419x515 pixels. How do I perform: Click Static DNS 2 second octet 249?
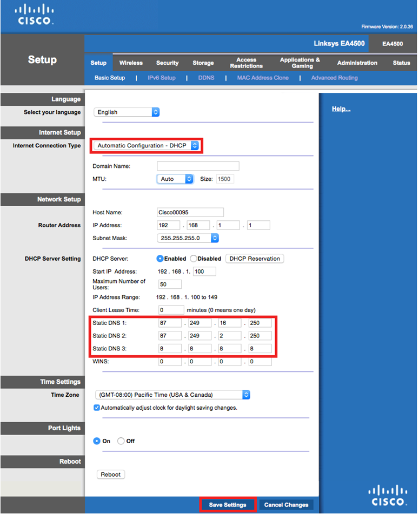[x=200, y=336]
